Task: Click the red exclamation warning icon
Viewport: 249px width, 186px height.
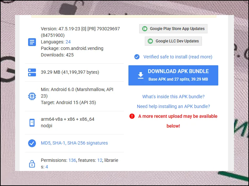Action: point(132,116)
